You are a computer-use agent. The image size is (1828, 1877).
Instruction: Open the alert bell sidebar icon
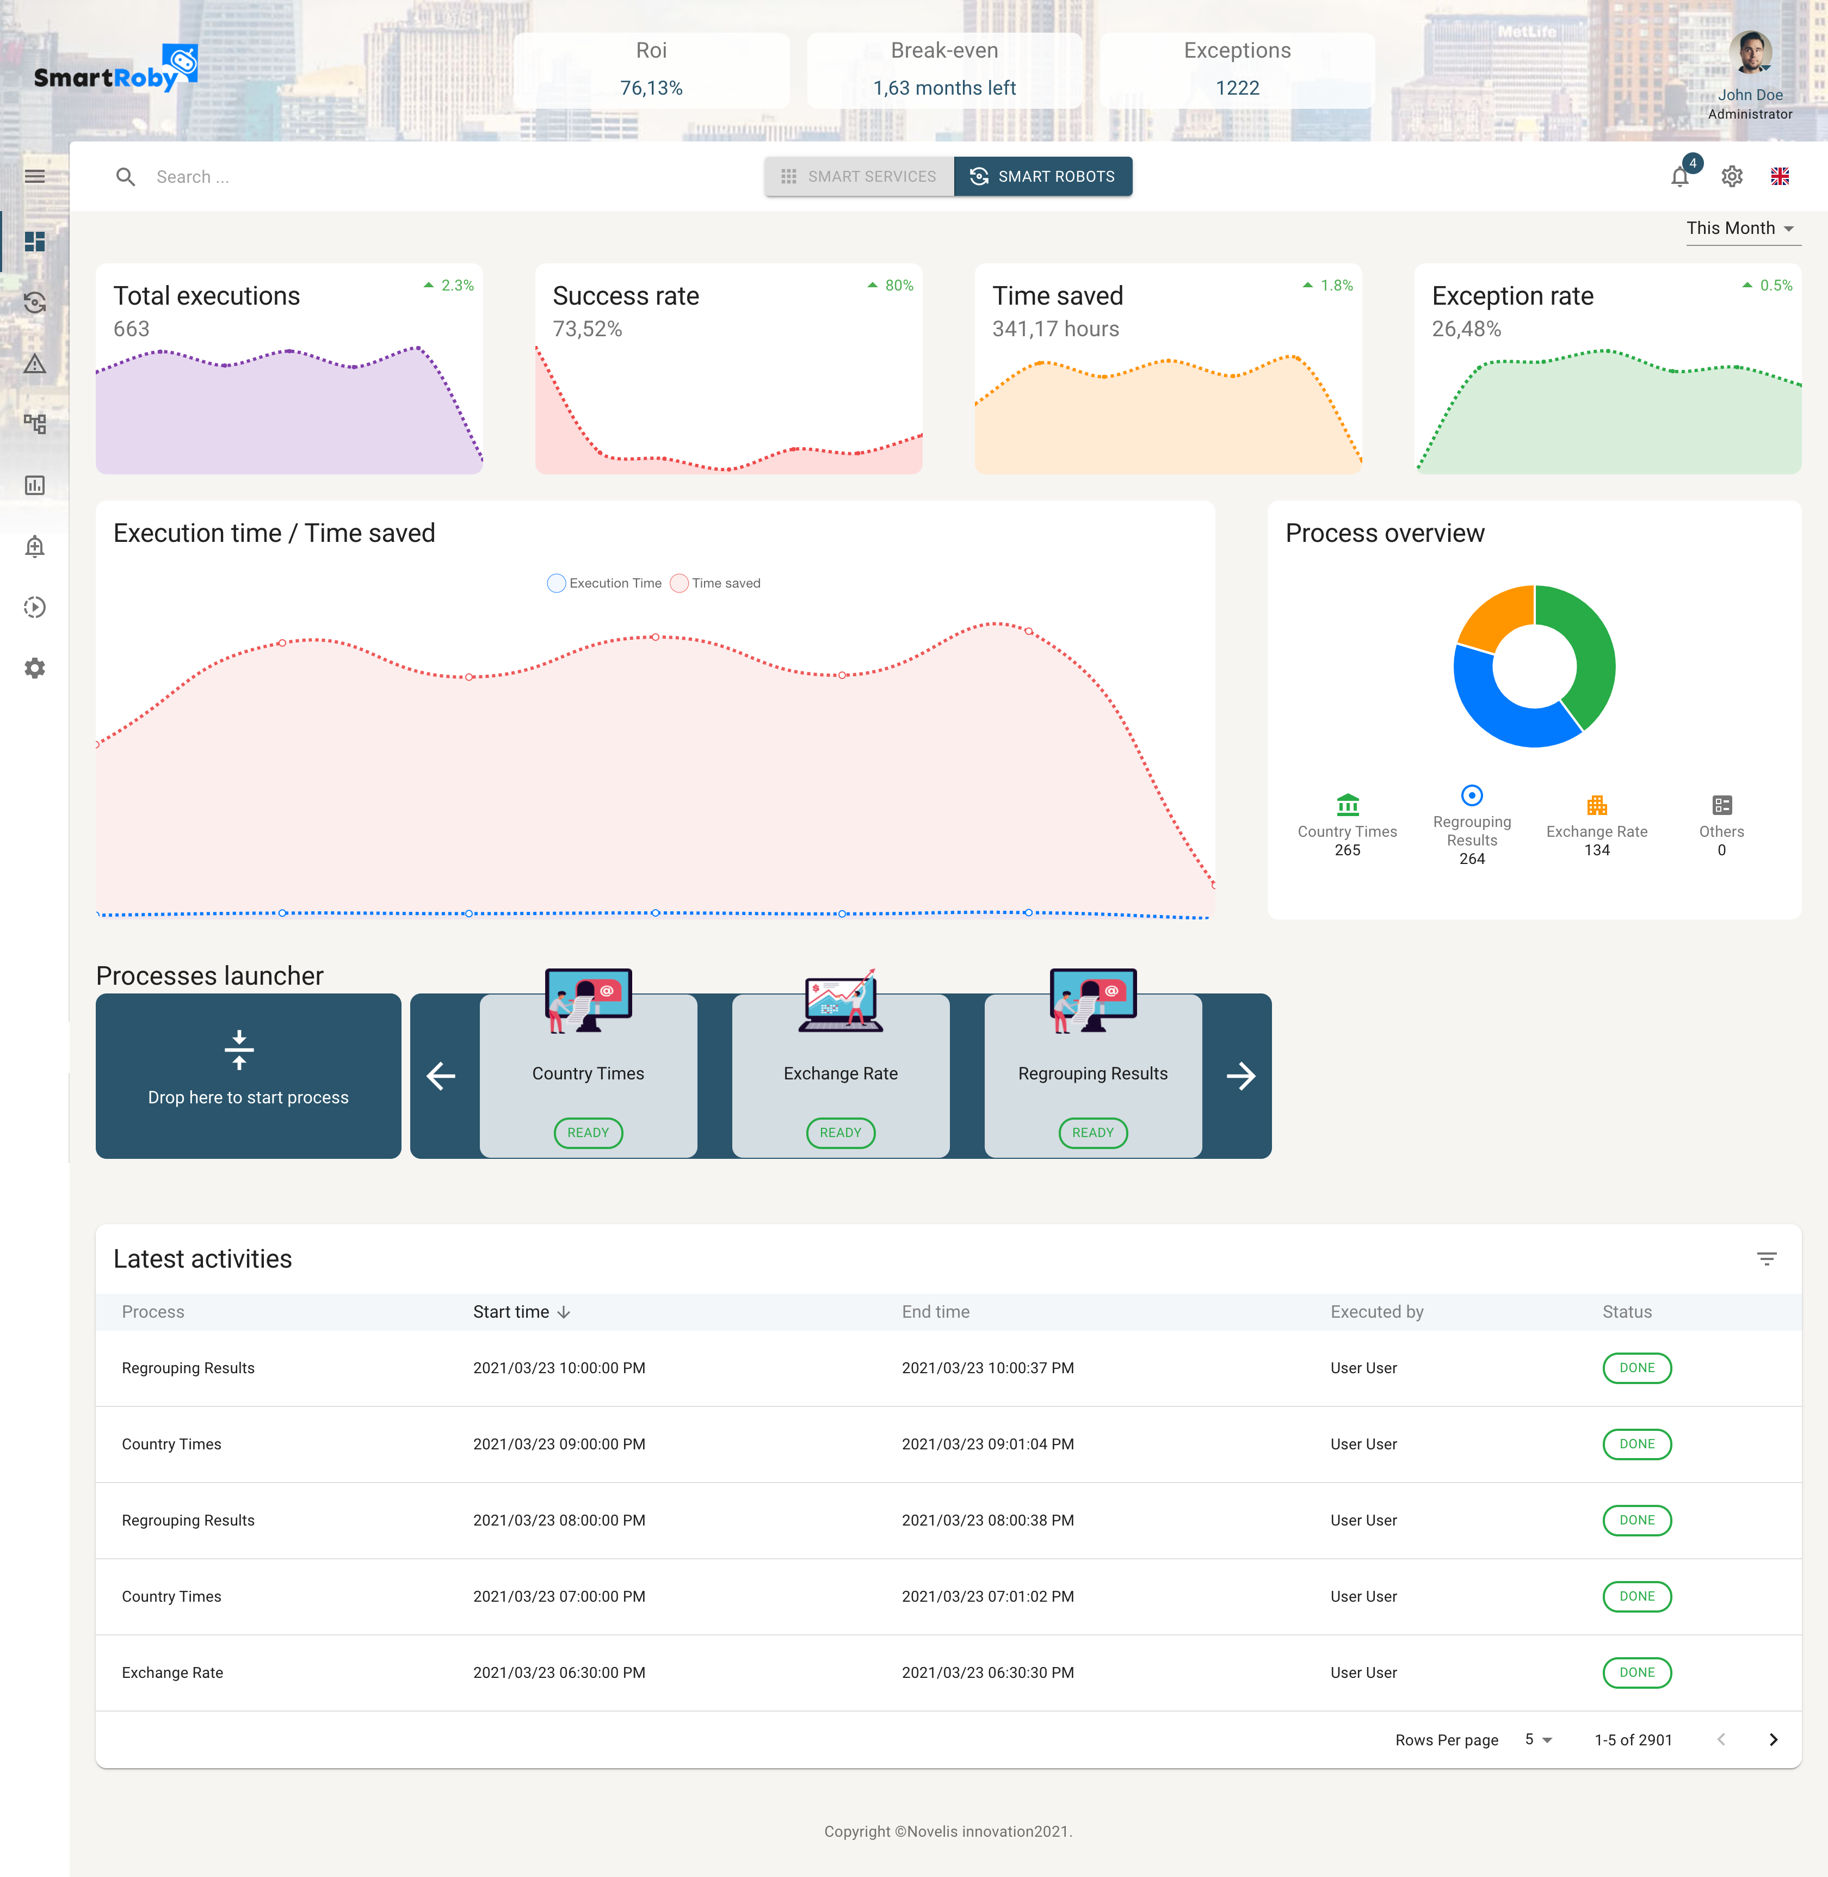coord(35,546)
